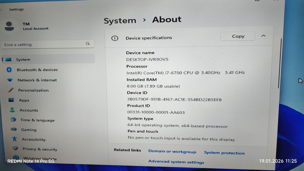Click the Time & language globe icon
This screenshot has height=171, width=304.
pos(13,120)
